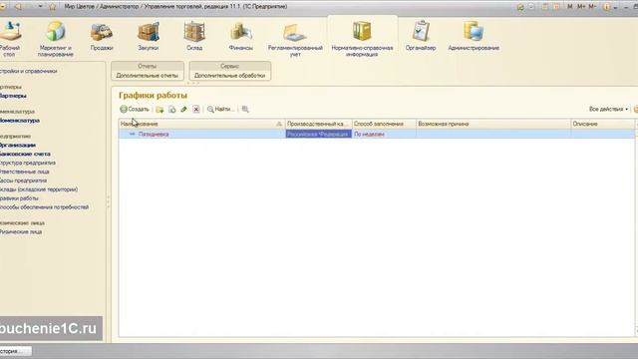Open Графики работы in navigation panel
The image size is (638, 359).
click(x=19, y=198)
